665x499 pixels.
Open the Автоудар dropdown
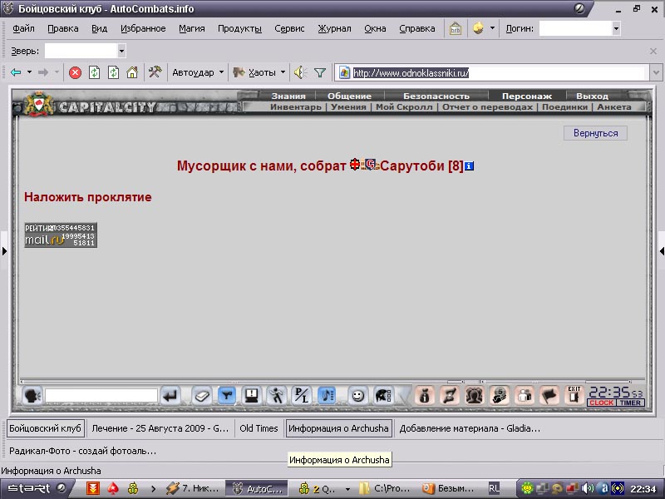pos(221,72)
